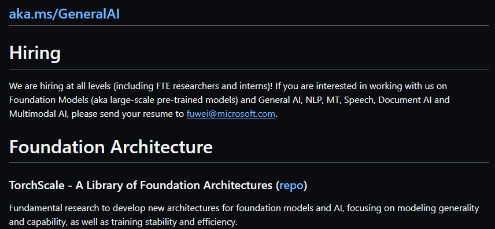Click the word 'Speech' in hiring paragraph
Viewport: 495px width, 229px height.
359,100
